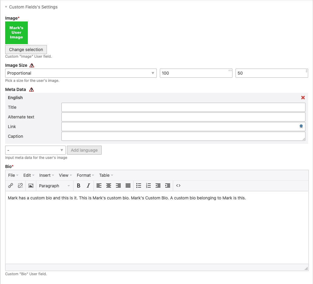Open the language selection dropdown
This screenshot has width=313, height=284.
tap(35, 150)
